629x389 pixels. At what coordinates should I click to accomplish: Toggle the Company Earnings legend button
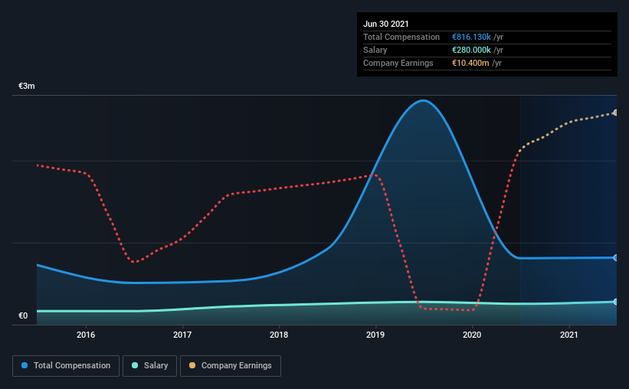coord(231,366)
